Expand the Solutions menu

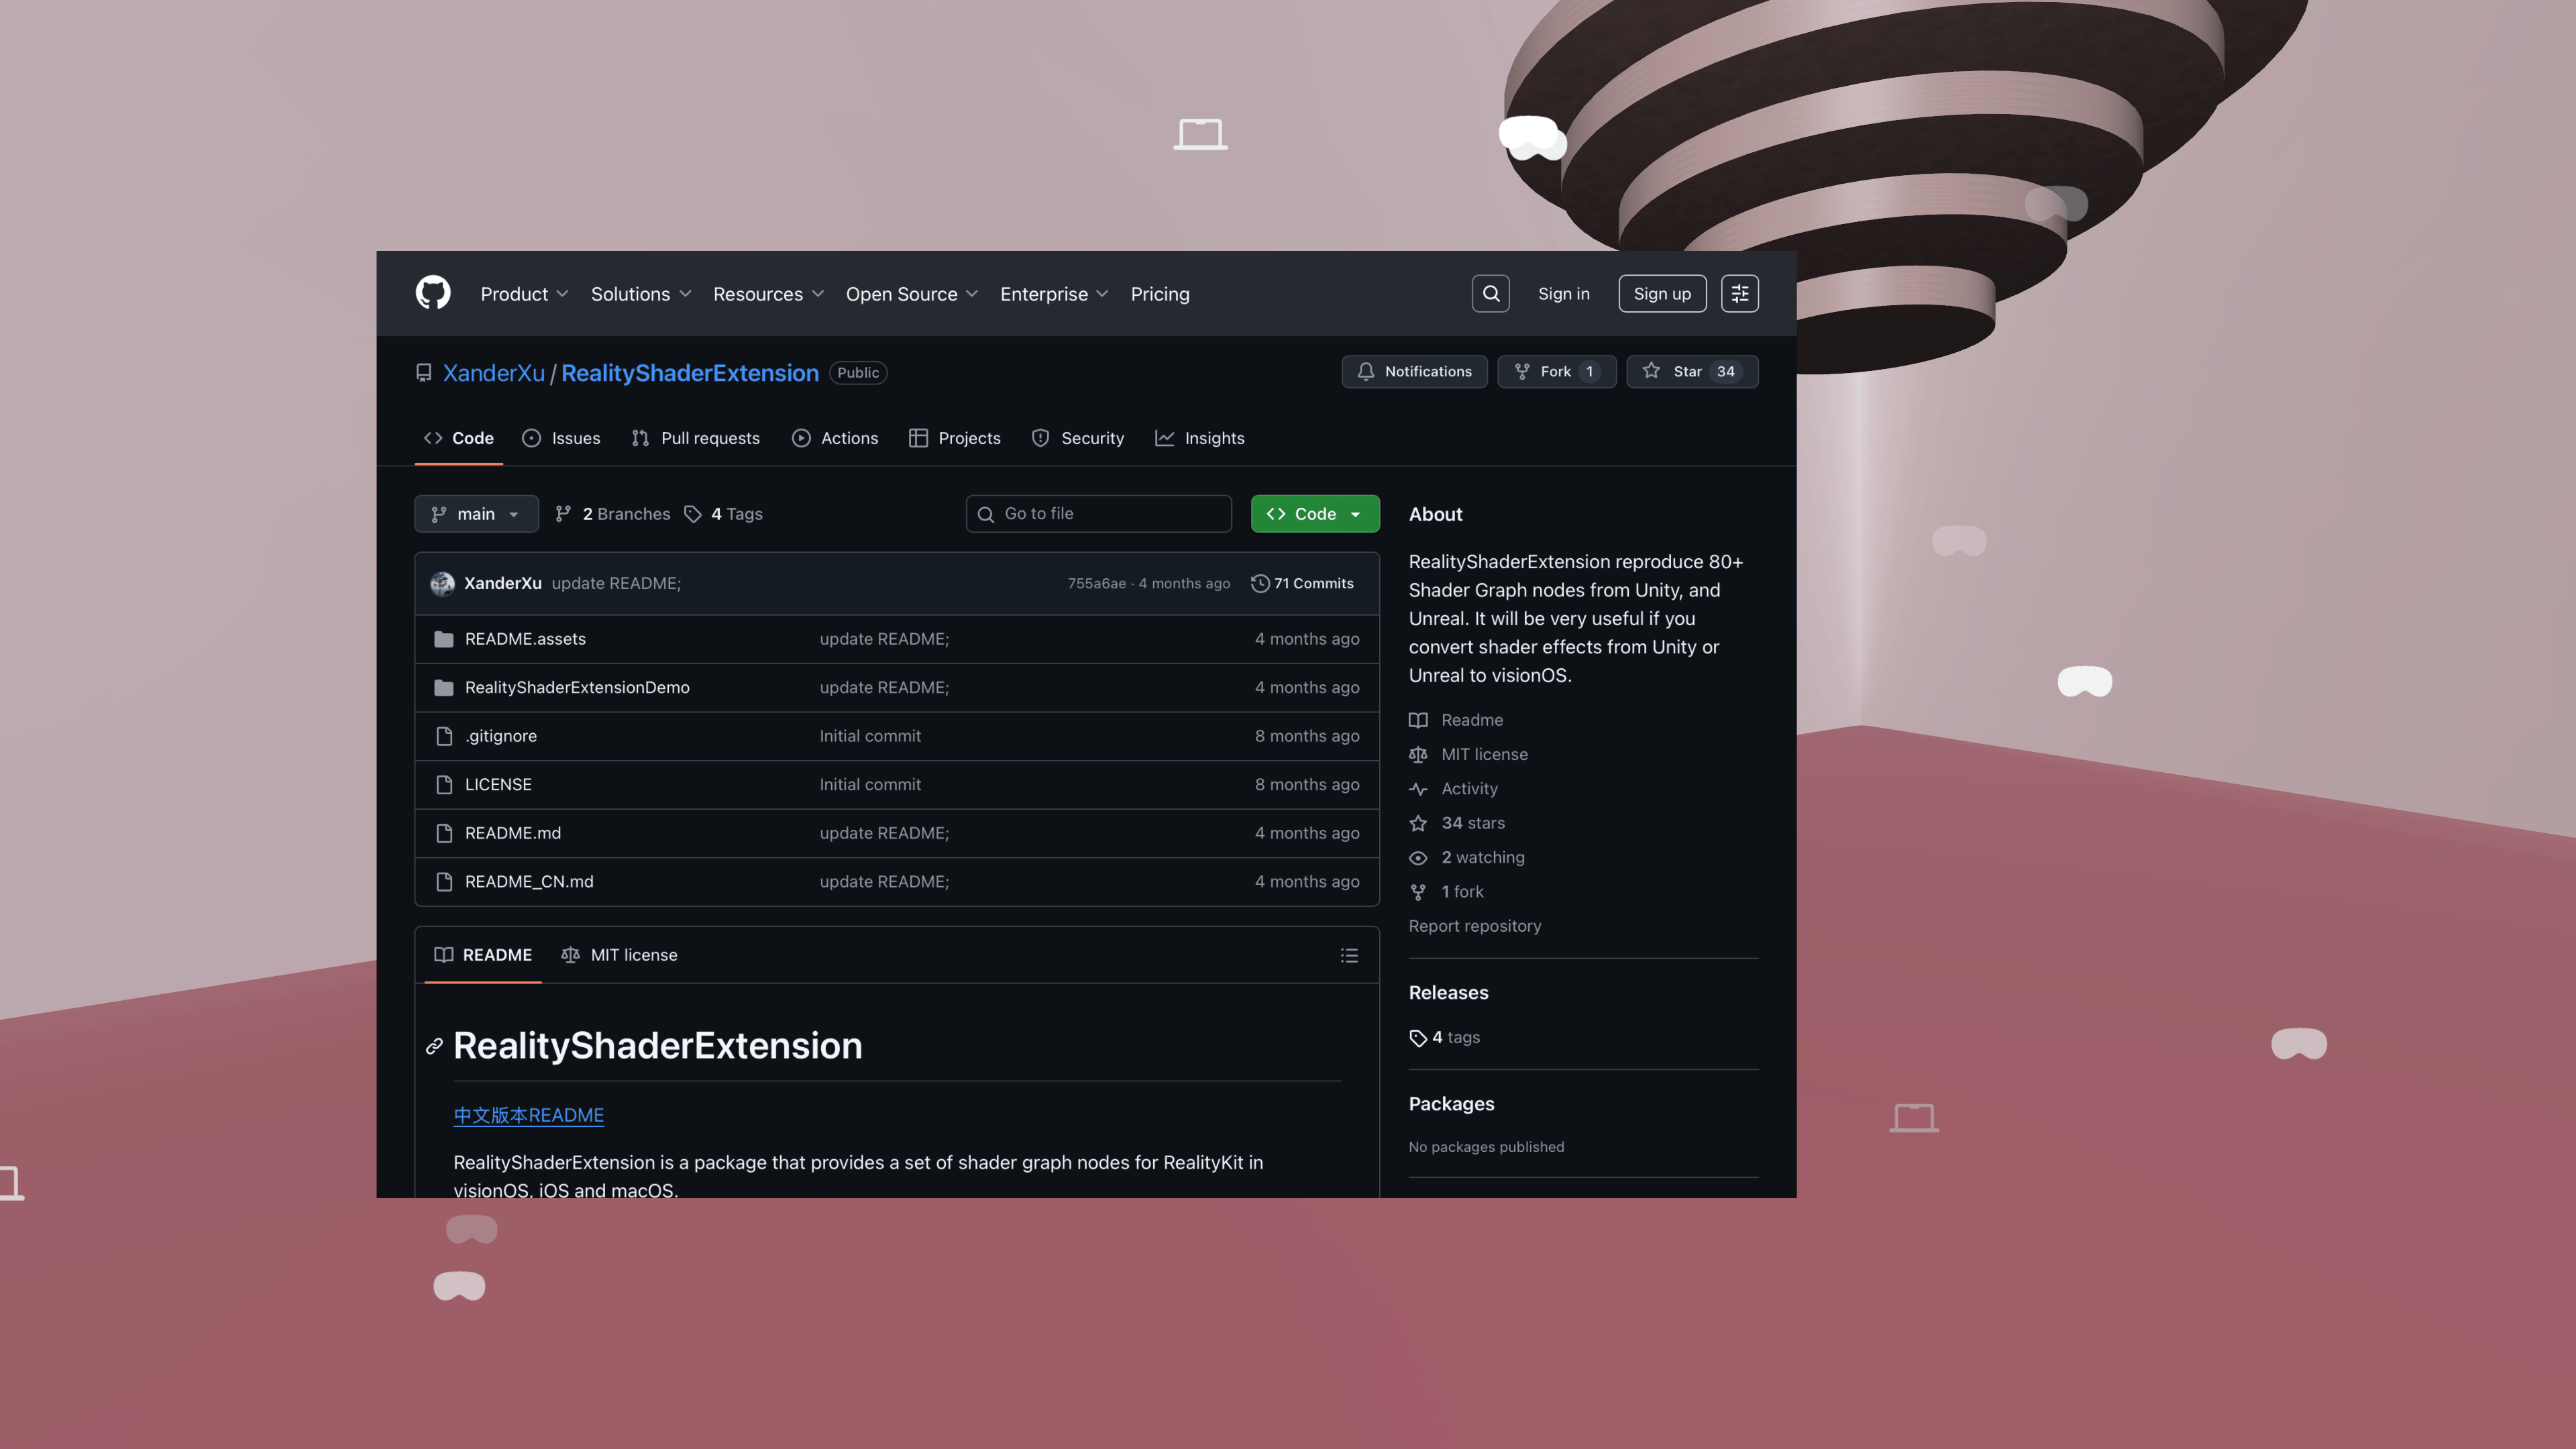(640, 294)
